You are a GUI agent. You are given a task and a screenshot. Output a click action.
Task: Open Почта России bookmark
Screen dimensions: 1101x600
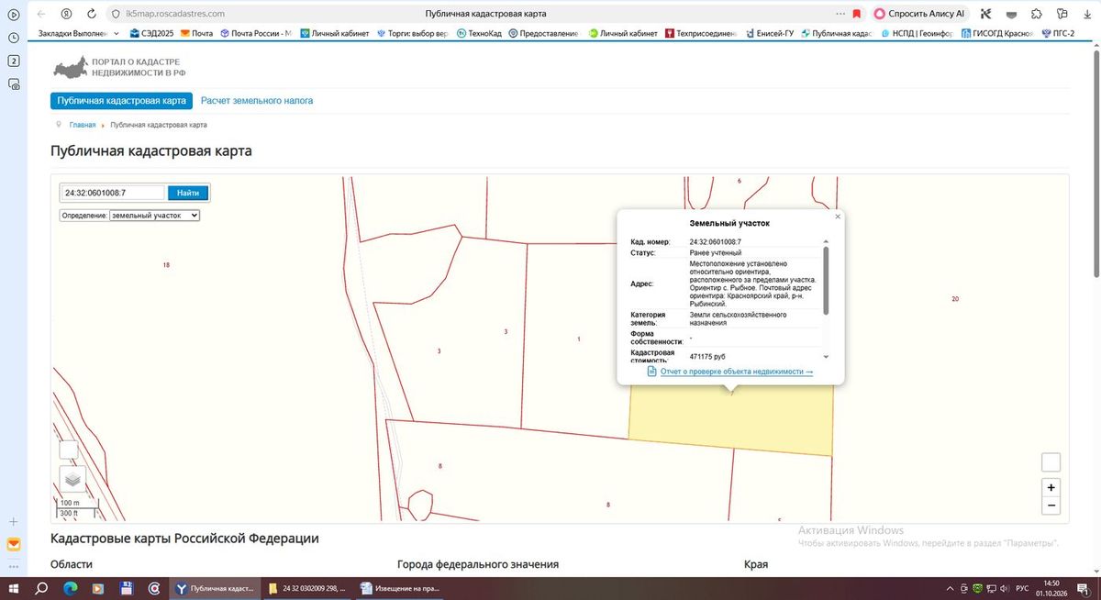click(255, 34)
